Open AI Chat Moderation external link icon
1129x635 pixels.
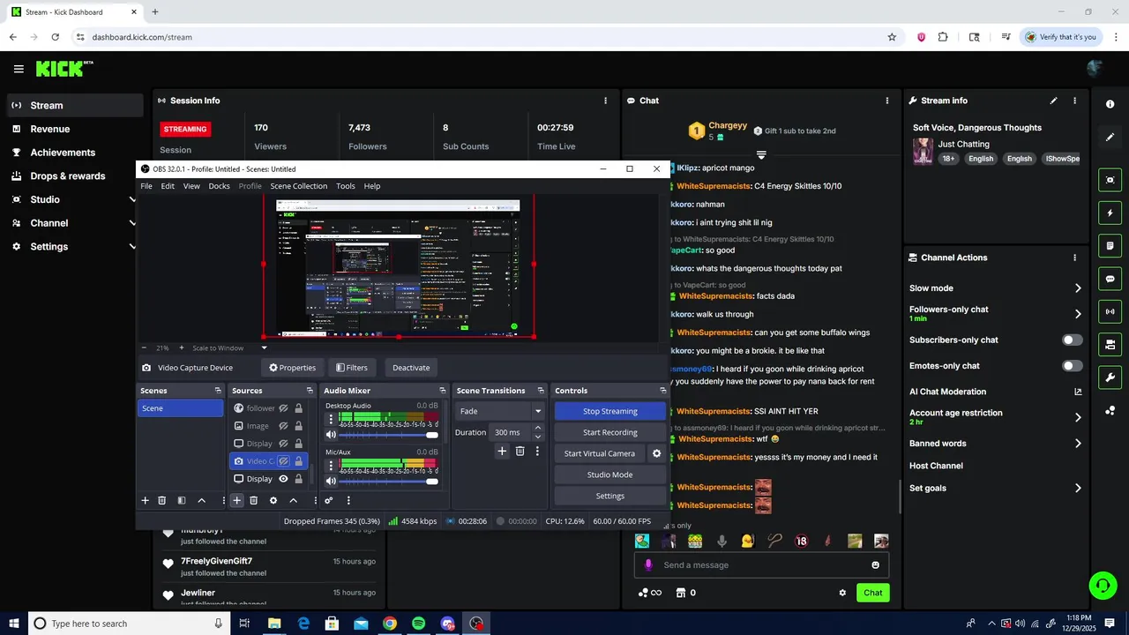1078,392
